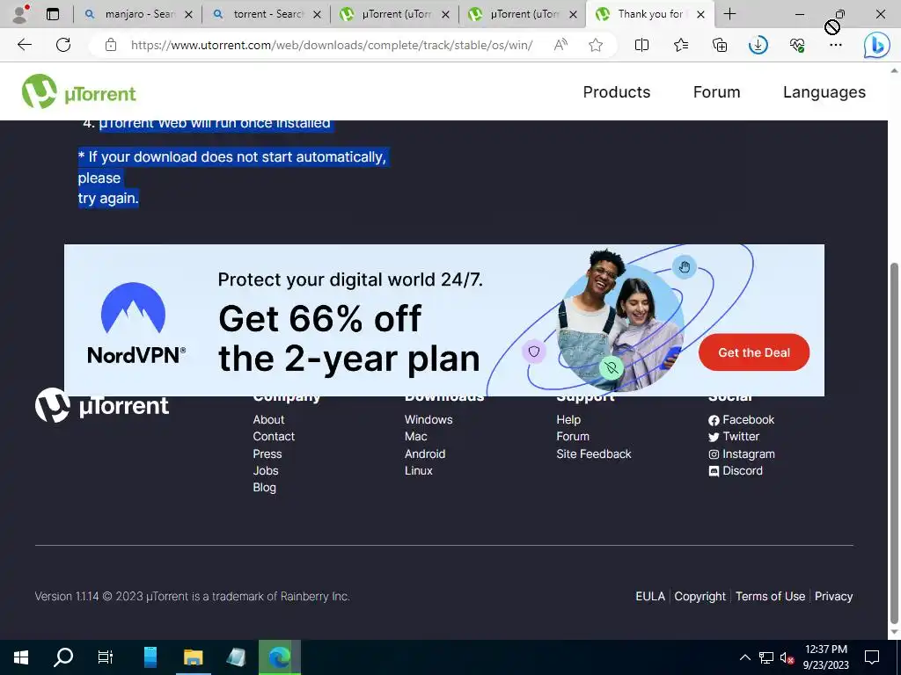The width and height of the screenshot is (901, 675).
Task: Click the network tray icon
Action: tap(766, 657)
